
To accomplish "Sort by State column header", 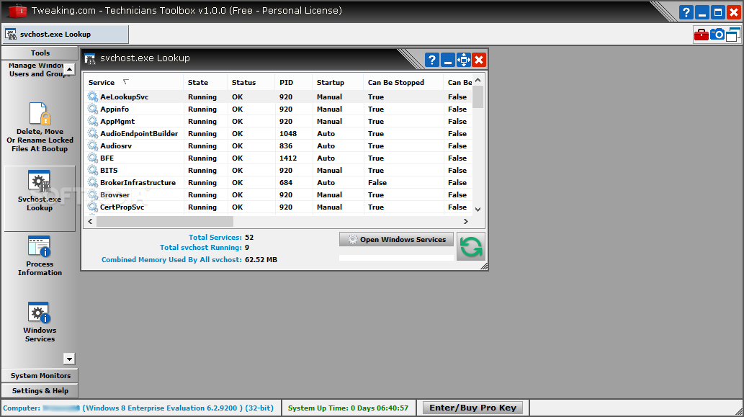I will (205, 83).
